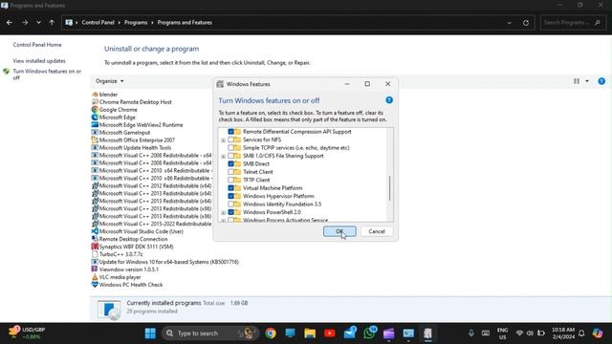
Task: Open volume control in system tray
Action: (x=530, y=333)
